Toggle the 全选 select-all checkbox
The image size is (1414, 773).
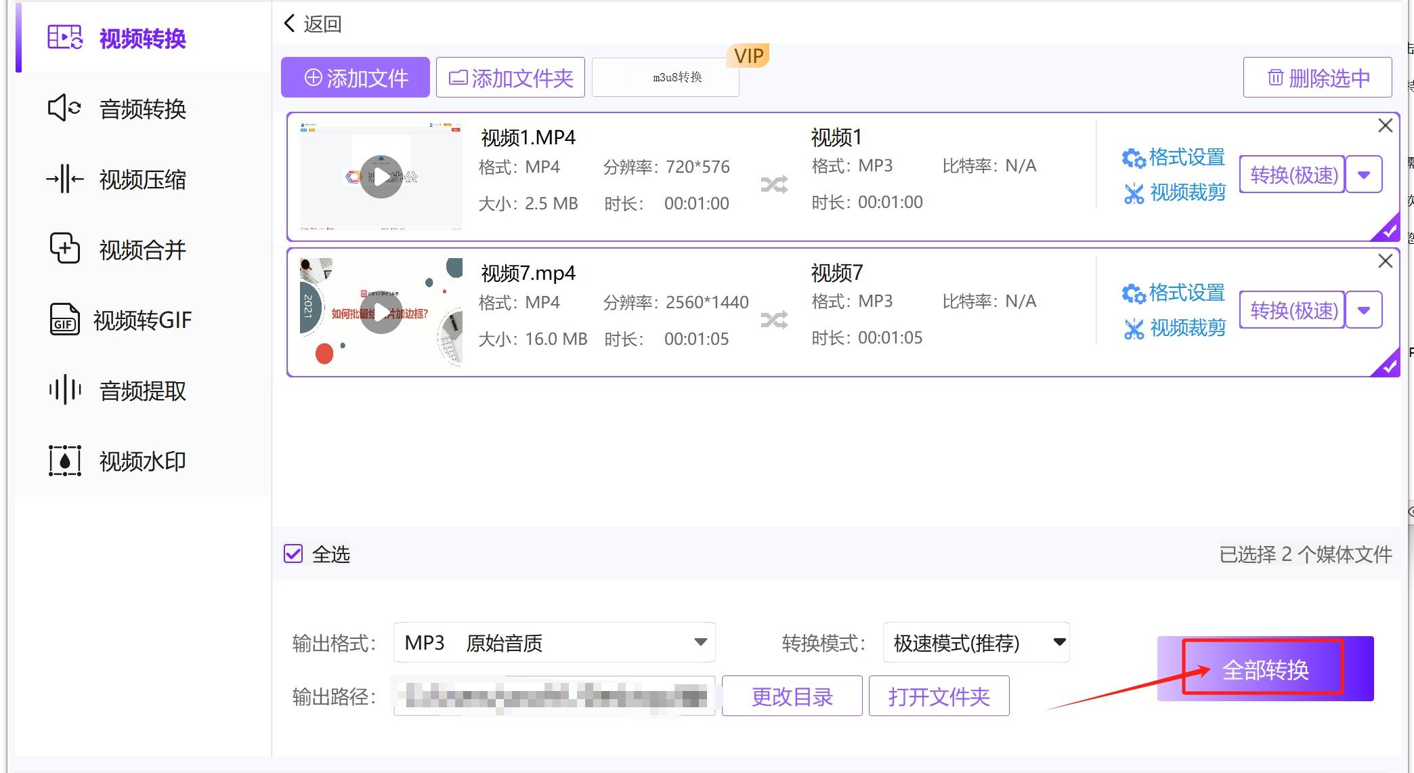293,554
